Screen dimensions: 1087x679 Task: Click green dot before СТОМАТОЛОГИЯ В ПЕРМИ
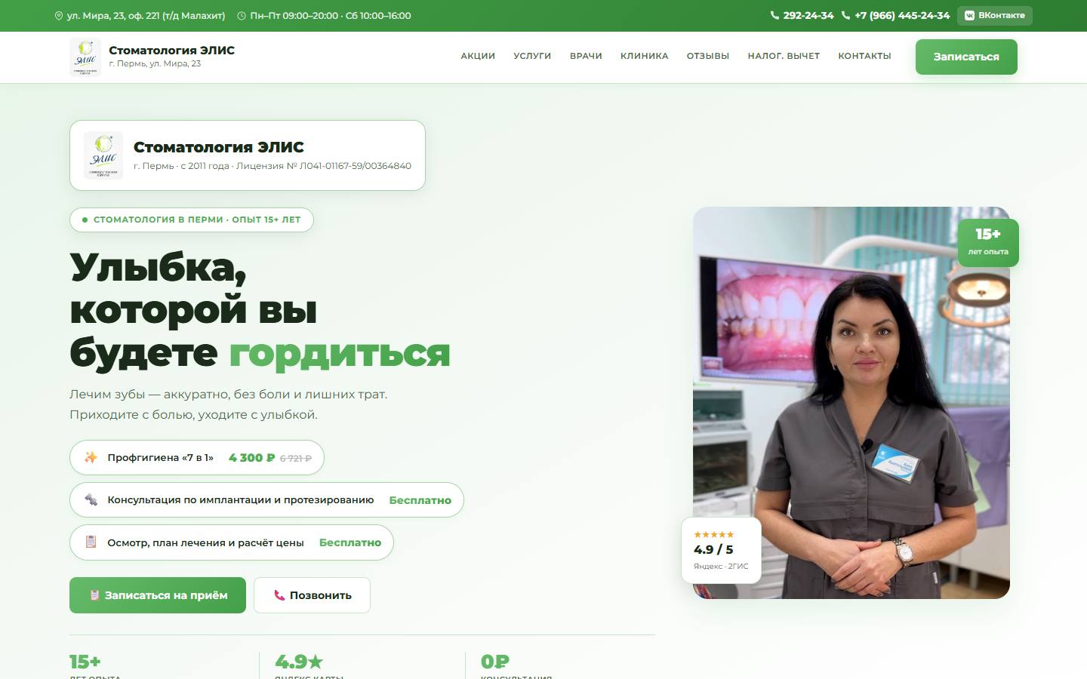tap(85, 220)
